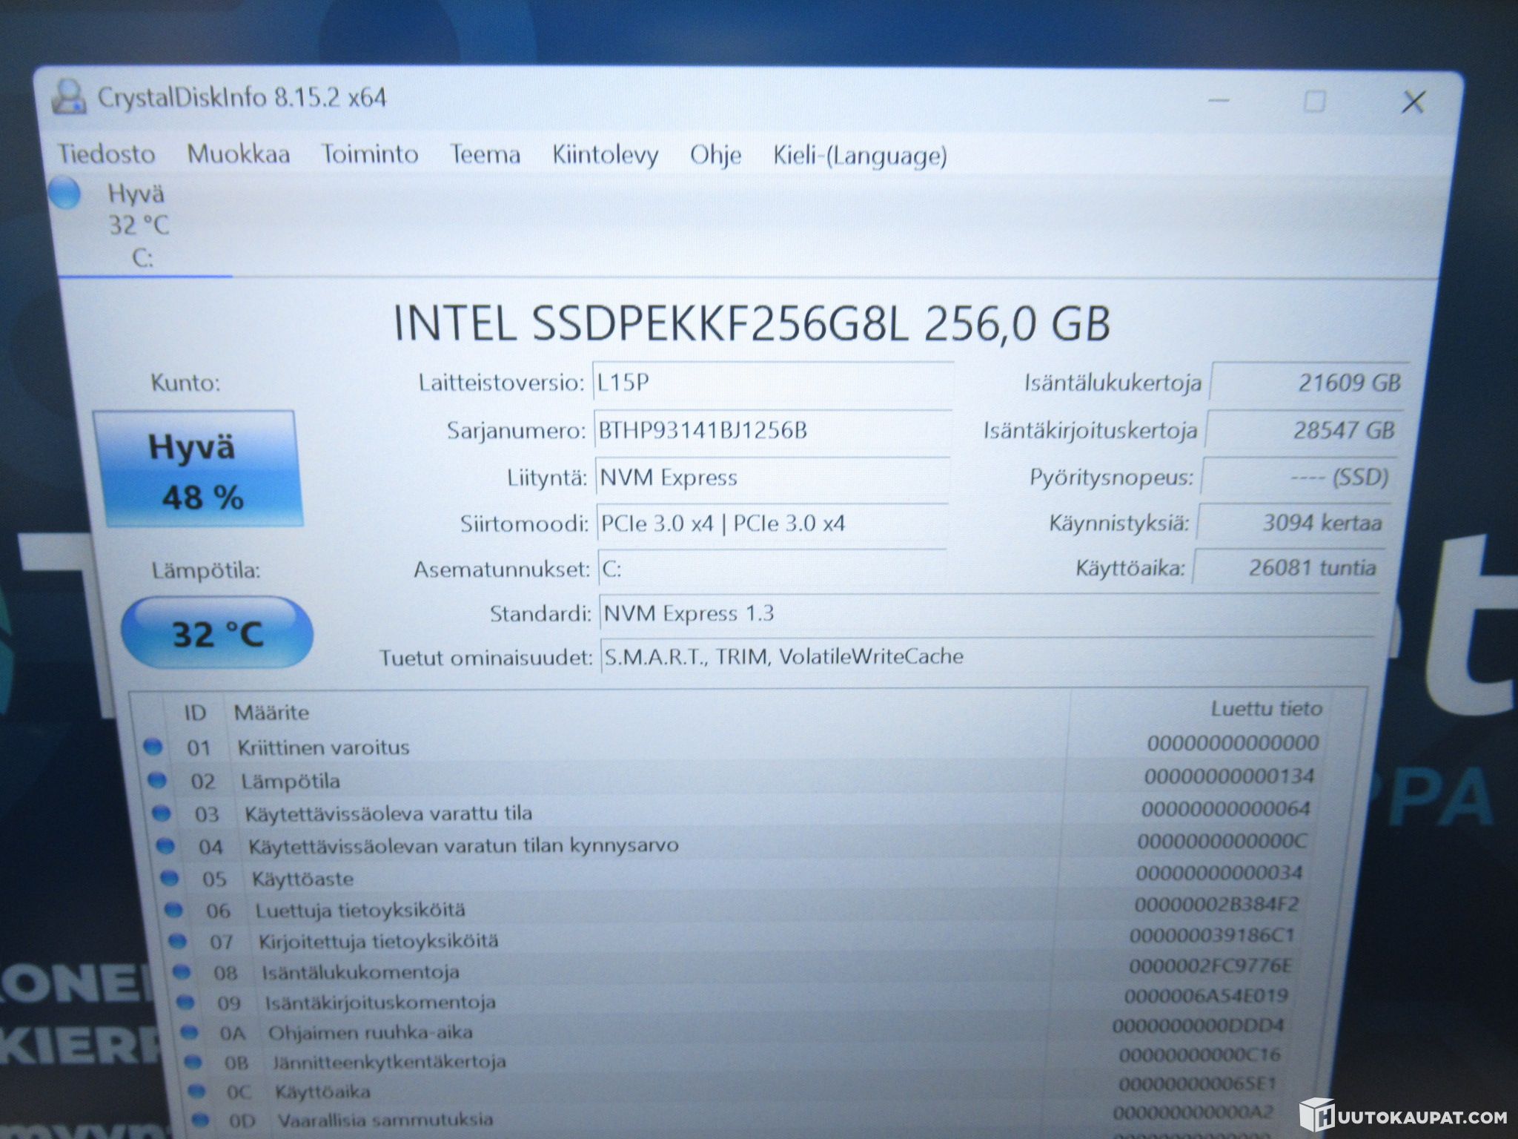Click the status dot for Vaarallisia sammutuksia
The width and height of the screenshot is (1518, 1139).
tap(200, 1119)
